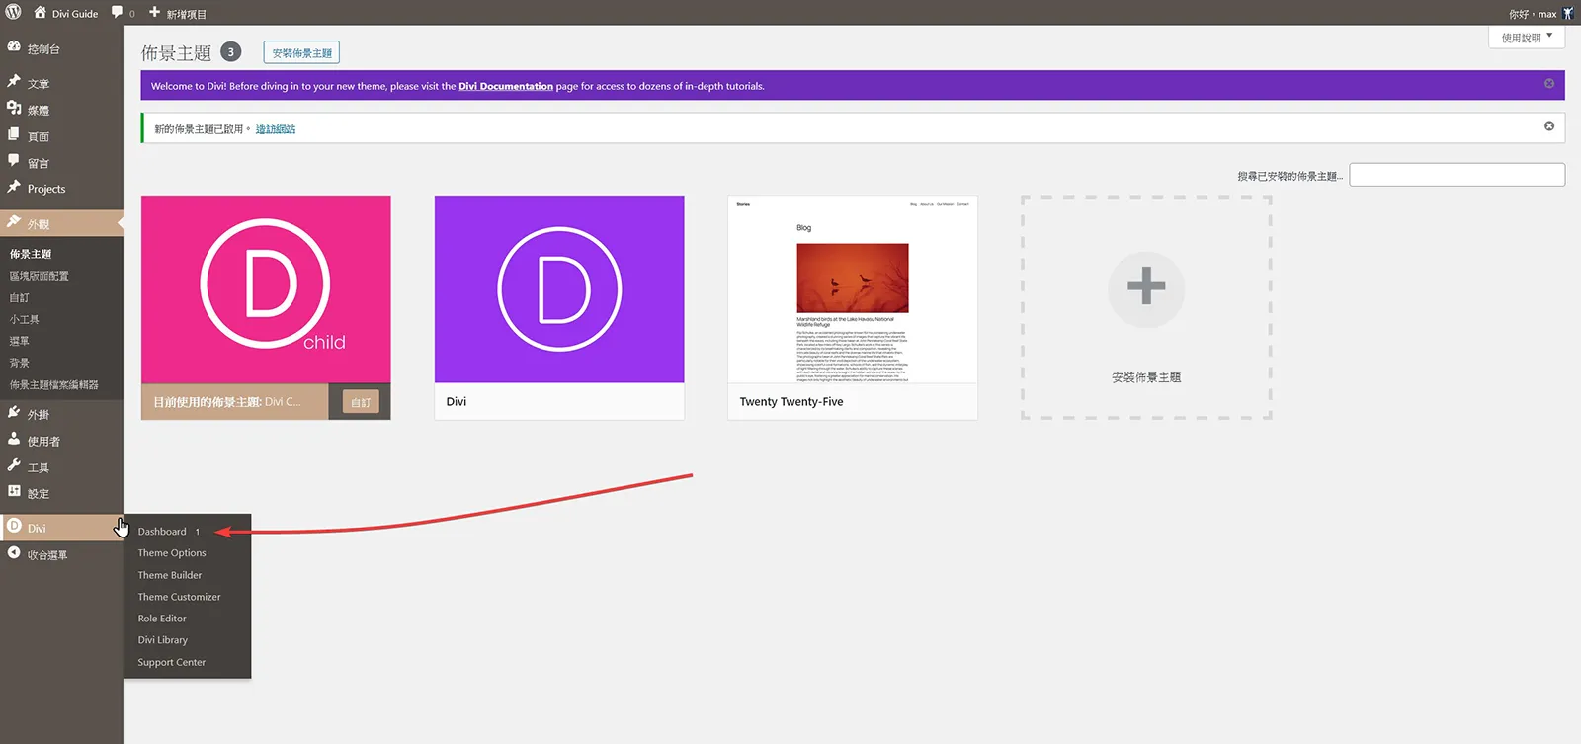
Task: Click the WordPress logo in admin bar
Action: 14,13
